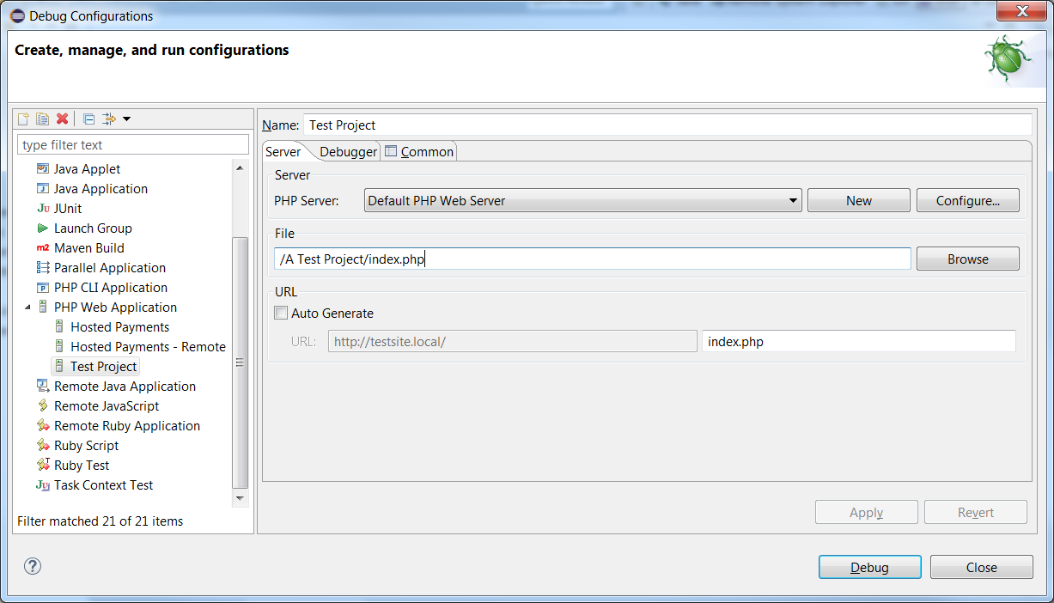Open help via question mark icon
Viewport: 1054px width, 603px height.
[x=33, y=566]
